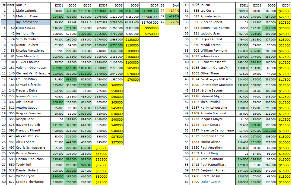Screen dimensions: 292x185
Task: Select Gregory Fournier's 1 016 000 cell
Action: tap(85, 114)
